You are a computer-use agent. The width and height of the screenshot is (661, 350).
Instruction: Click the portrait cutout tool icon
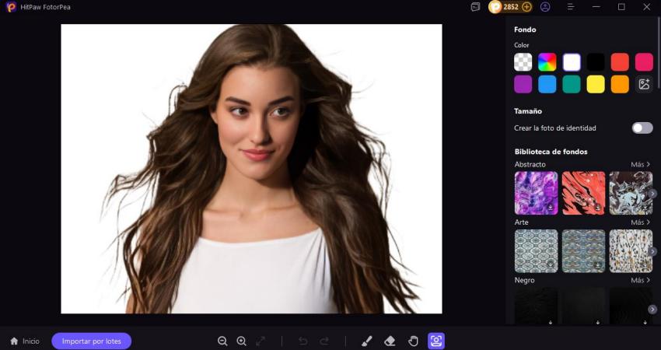[436, 341]
